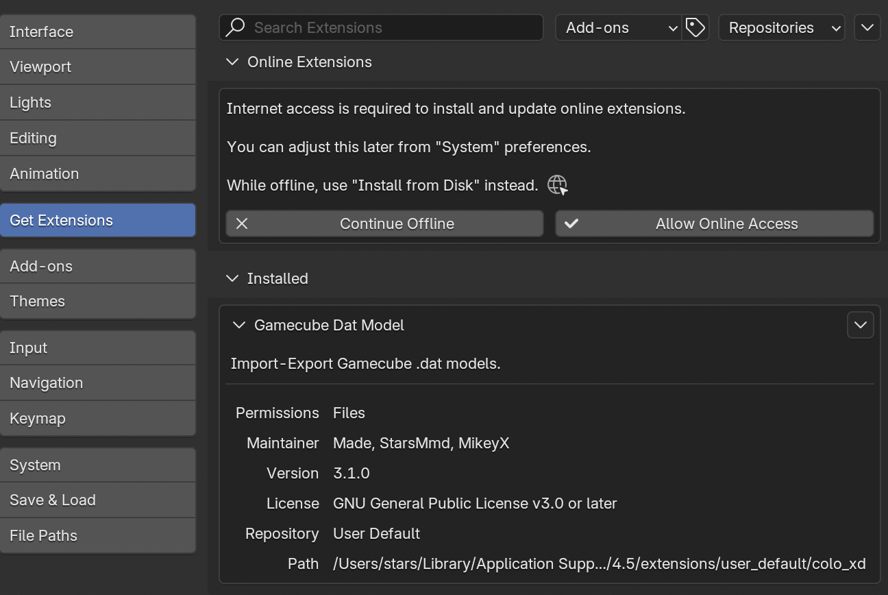
Task: Go to the Save & Load tab
Action: [98, 500]
